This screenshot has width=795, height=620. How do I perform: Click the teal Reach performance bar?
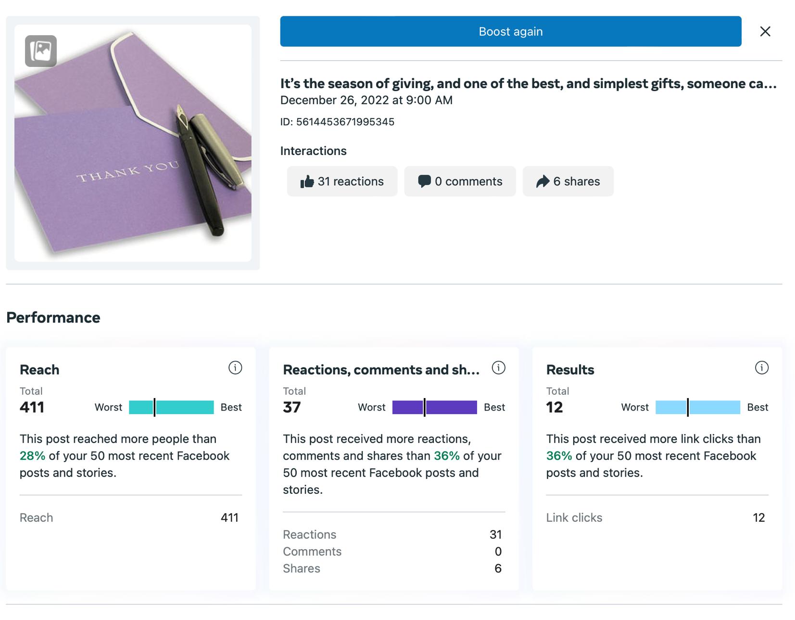(171, 407)
